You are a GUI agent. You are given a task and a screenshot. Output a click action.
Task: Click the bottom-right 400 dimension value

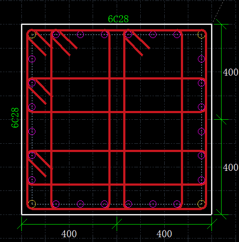(164, 234)
